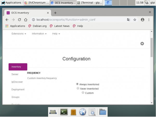Open the home folder icon in dock
Viewport: 156px width, 117px height.
103,112
